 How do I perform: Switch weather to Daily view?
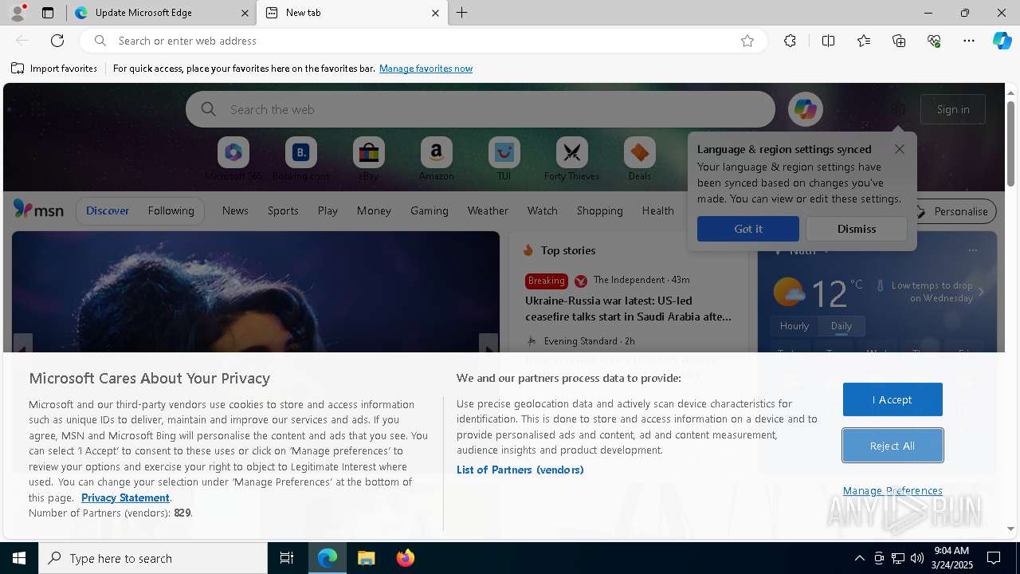coord(841,326)
